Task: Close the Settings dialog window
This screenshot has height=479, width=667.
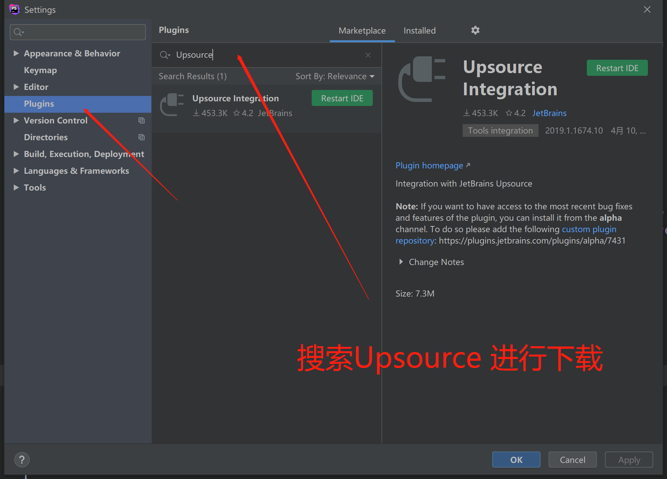Action: coord(647,9)
